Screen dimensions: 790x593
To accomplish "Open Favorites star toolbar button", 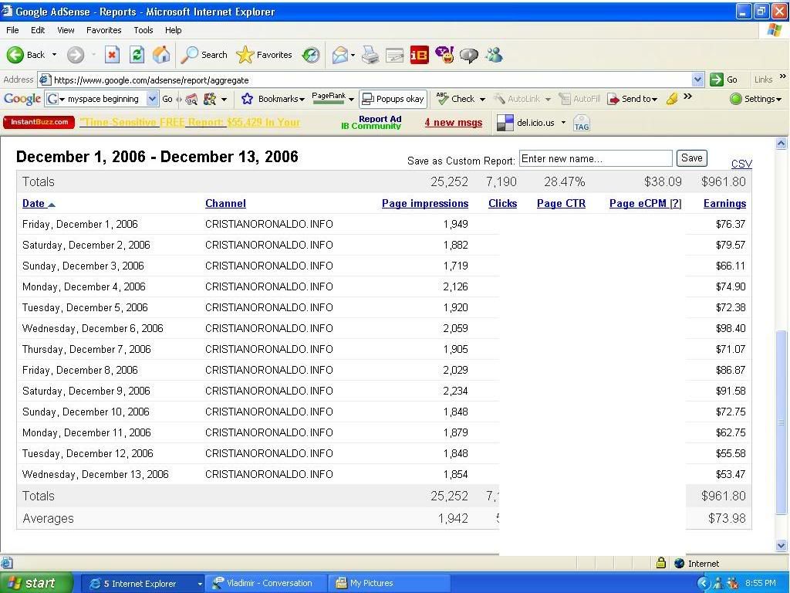I will pyautogui.click(x=264, y=55).
